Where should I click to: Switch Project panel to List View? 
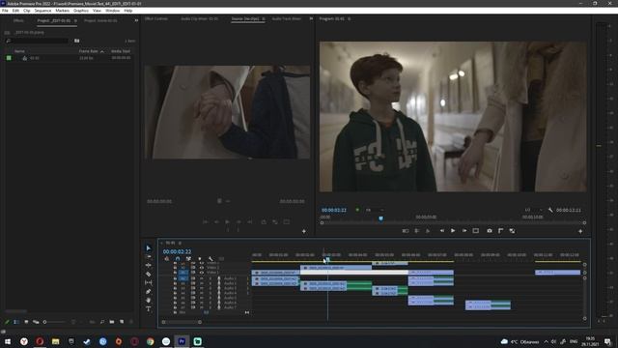(x=16, y=322)
